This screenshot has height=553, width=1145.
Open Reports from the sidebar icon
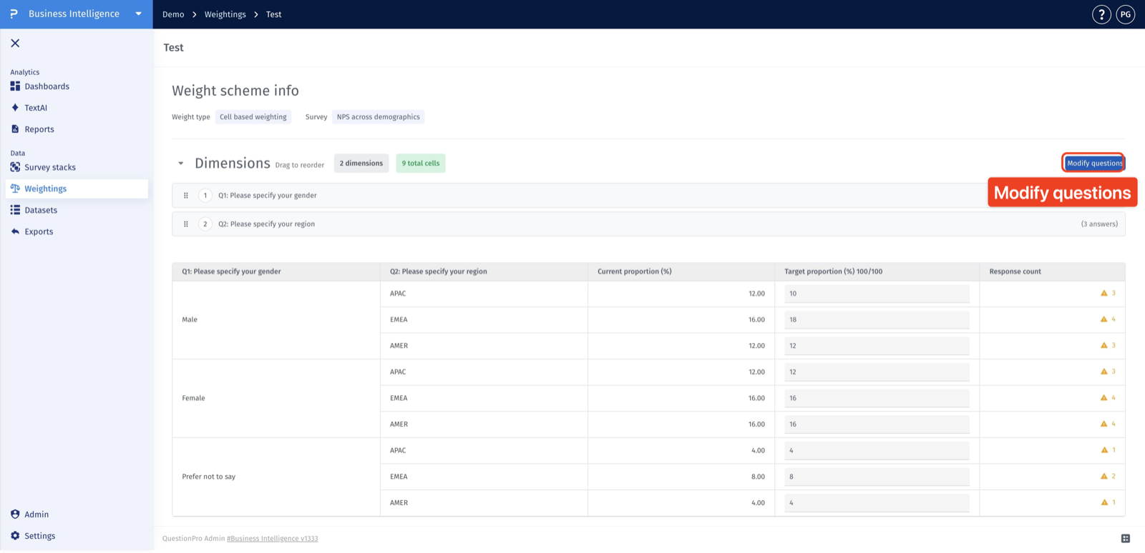15,129
